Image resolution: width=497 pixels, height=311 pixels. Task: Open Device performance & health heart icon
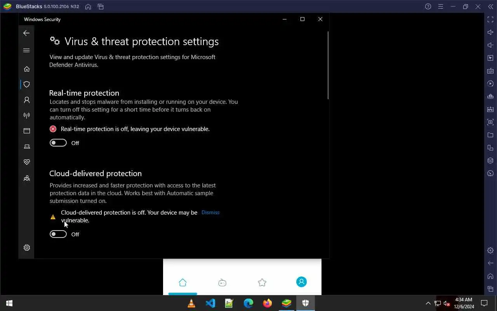[x=27, y=162]
